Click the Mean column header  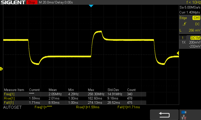(53, 90)
